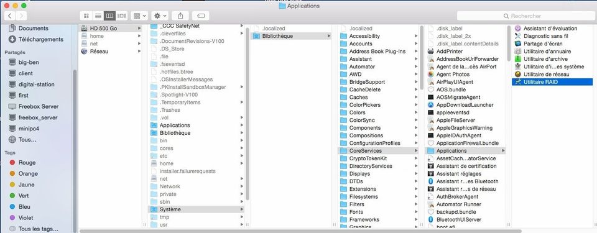This screenshot has width=597, height=233.
Task: Click the Share toolbar button
Action: coord(180,16)
